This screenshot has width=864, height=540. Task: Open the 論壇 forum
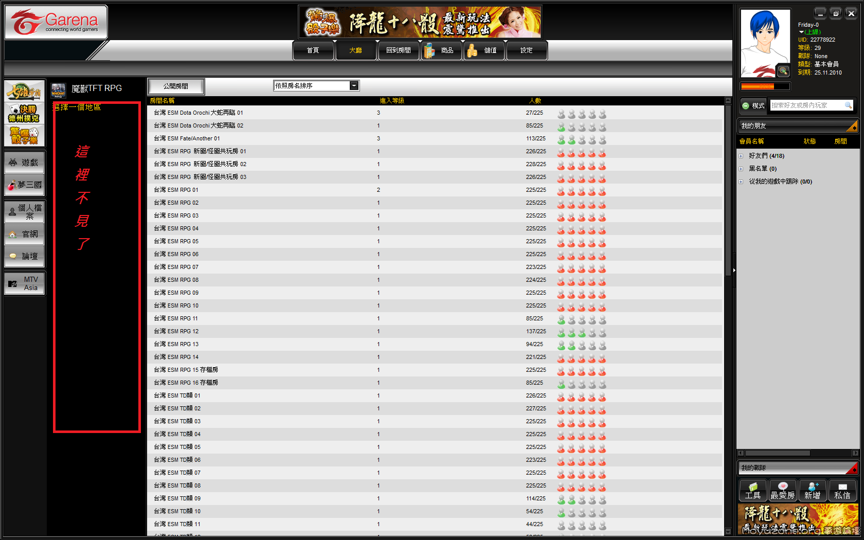25,256
